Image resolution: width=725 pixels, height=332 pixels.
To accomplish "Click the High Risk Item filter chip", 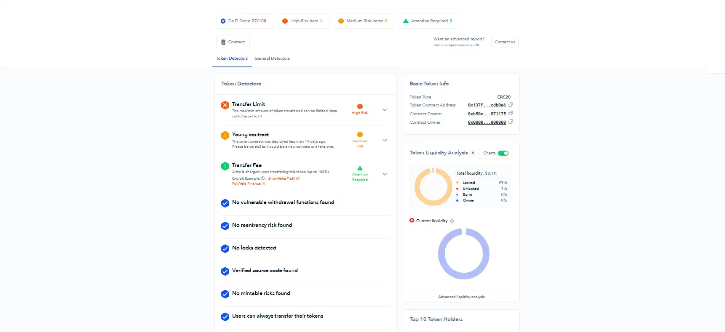I will 303,21.
